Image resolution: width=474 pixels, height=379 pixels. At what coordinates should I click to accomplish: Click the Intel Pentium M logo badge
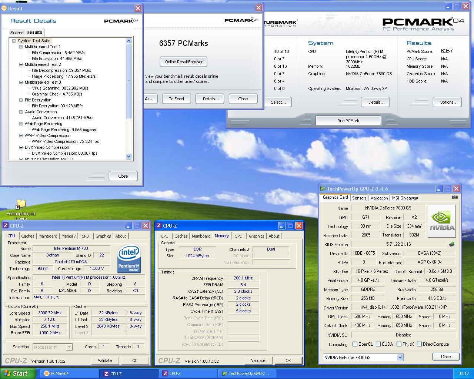pyautogui.click(x=129, y=259)
